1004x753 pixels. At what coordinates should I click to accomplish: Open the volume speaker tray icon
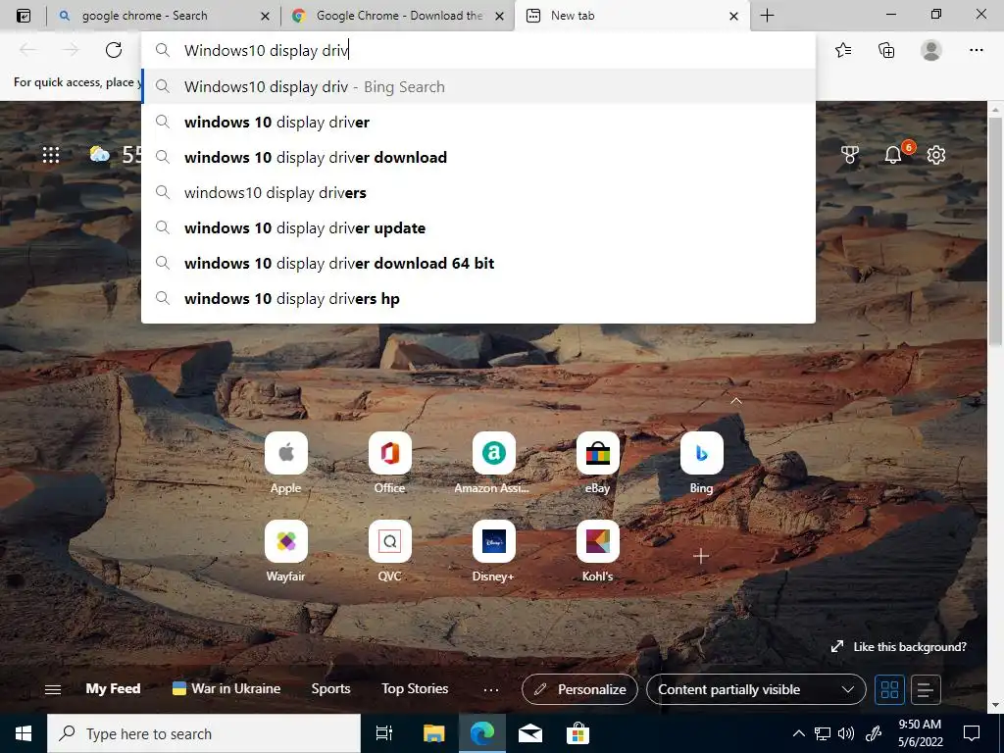coord(846,733)
